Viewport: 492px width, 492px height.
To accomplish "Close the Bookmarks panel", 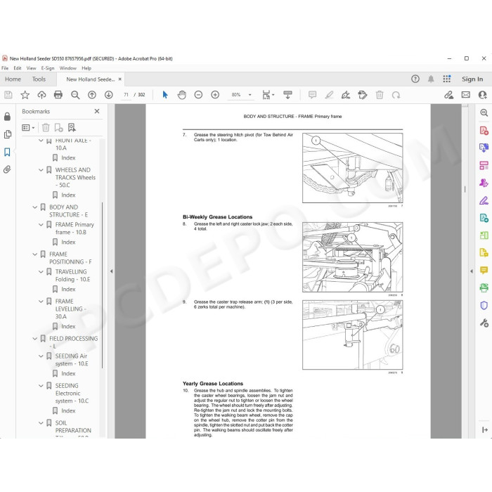I will [x=97, y=111].
